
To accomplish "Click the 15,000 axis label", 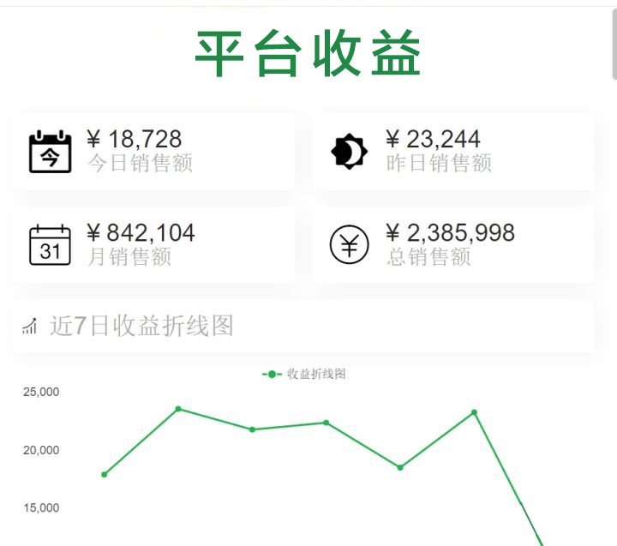I will [41, 507].
